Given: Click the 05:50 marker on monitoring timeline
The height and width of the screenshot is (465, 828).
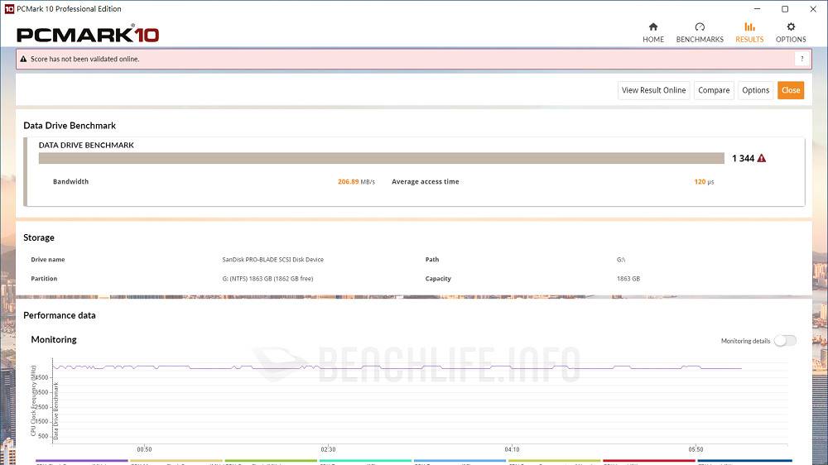Looking at the screenshot, I should point(696,449).
